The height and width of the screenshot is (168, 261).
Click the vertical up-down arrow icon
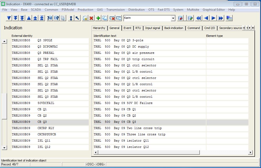(x=71, y=18)
